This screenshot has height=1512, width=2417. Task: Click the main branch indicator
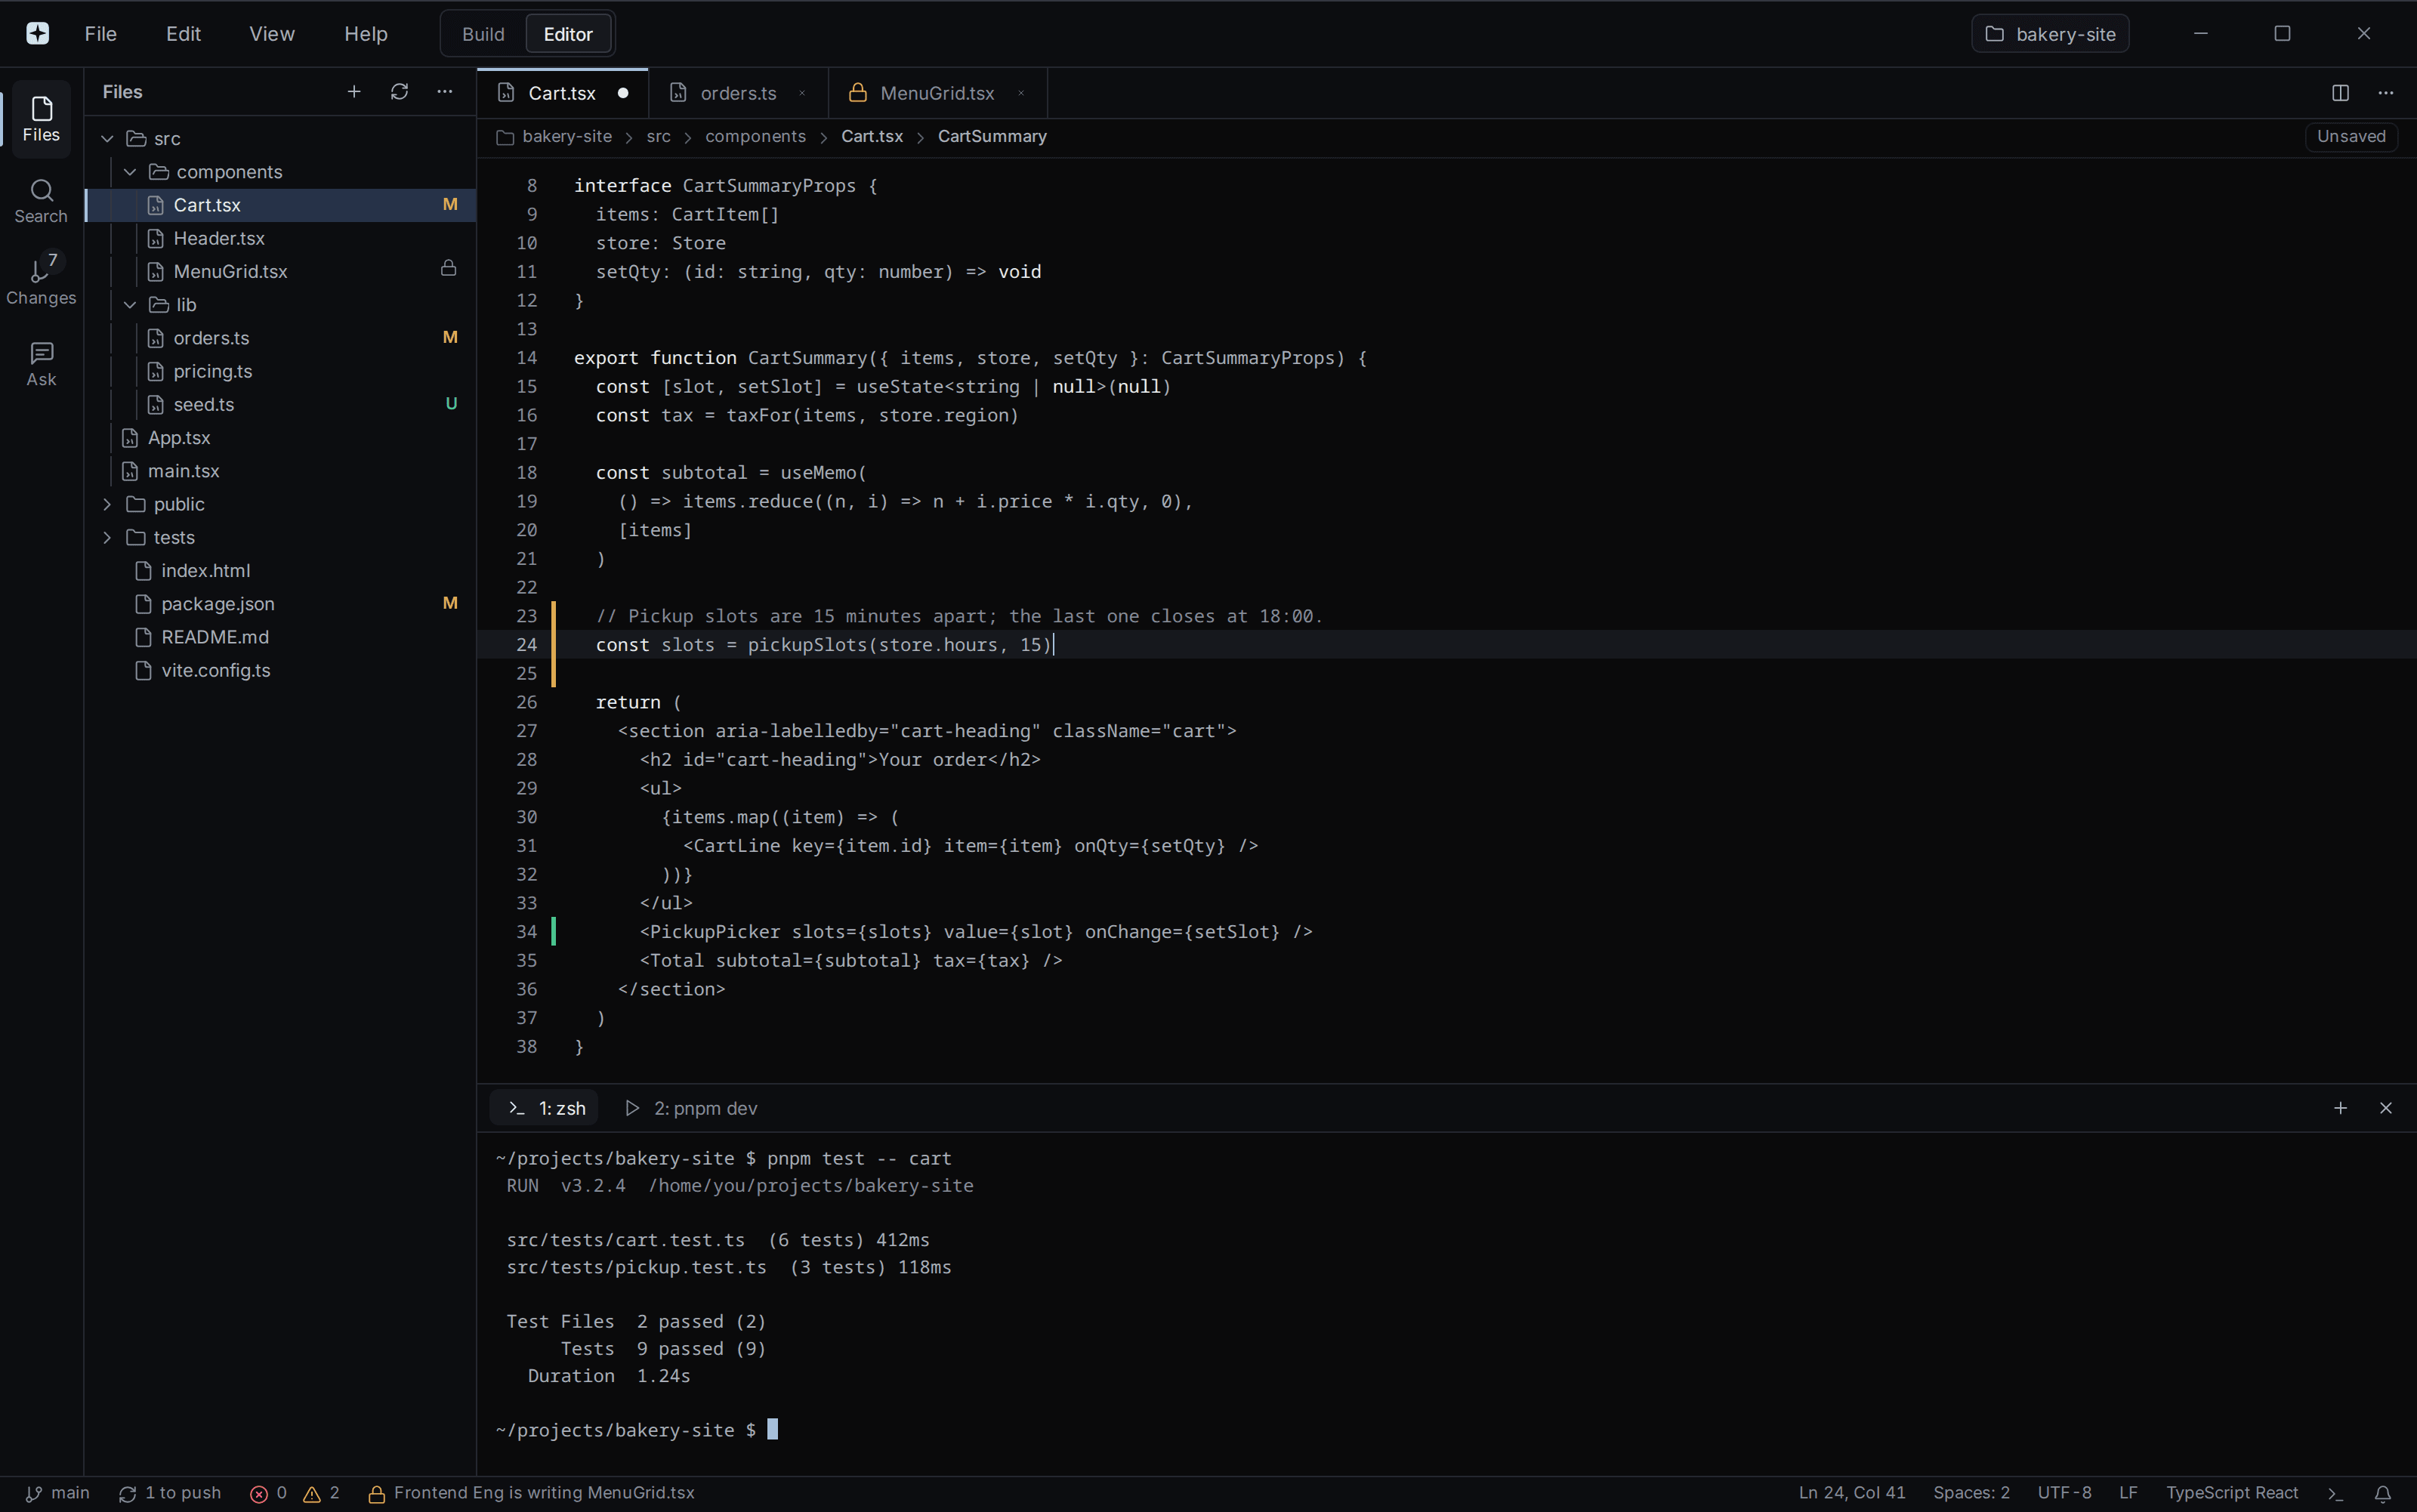click(x=57, y=1493)
